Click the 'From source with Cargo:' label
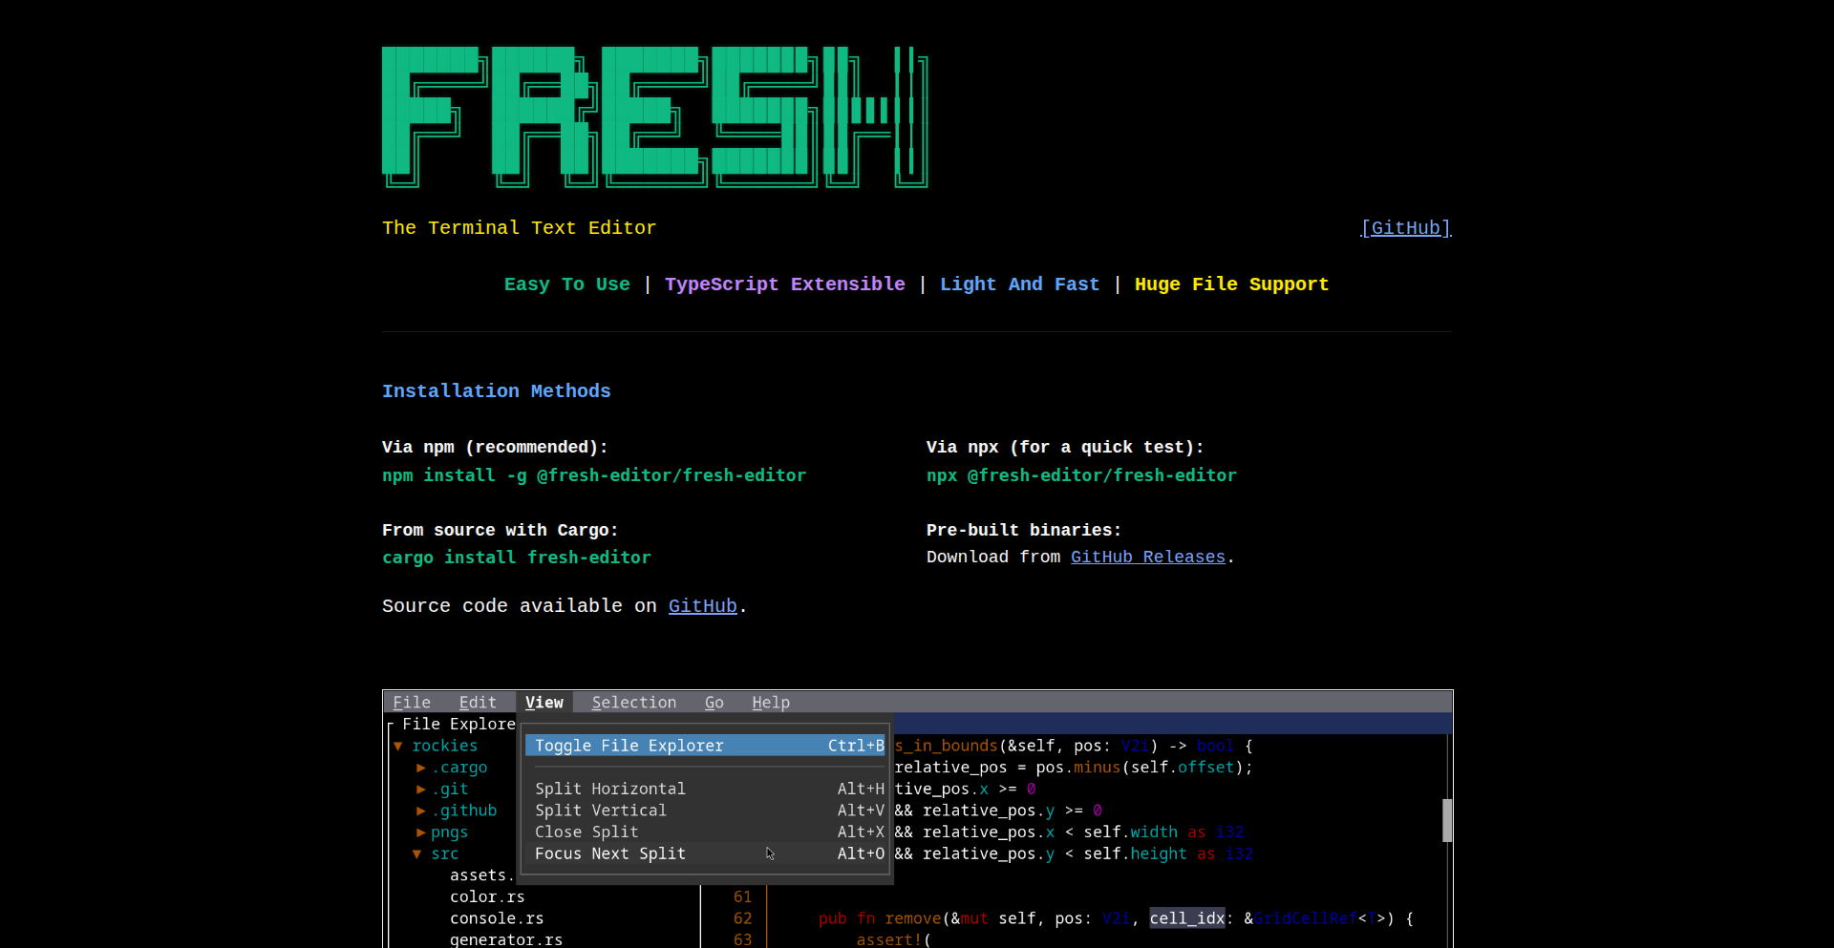1834x948 pixels. [501, 530]
